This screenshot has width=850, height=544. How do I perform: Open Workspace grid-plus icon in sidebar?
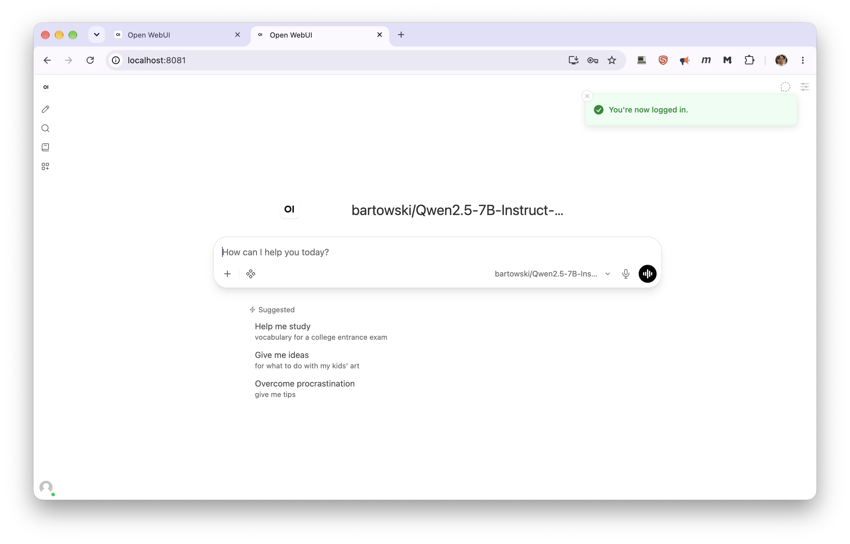click(x=46, y=166)
